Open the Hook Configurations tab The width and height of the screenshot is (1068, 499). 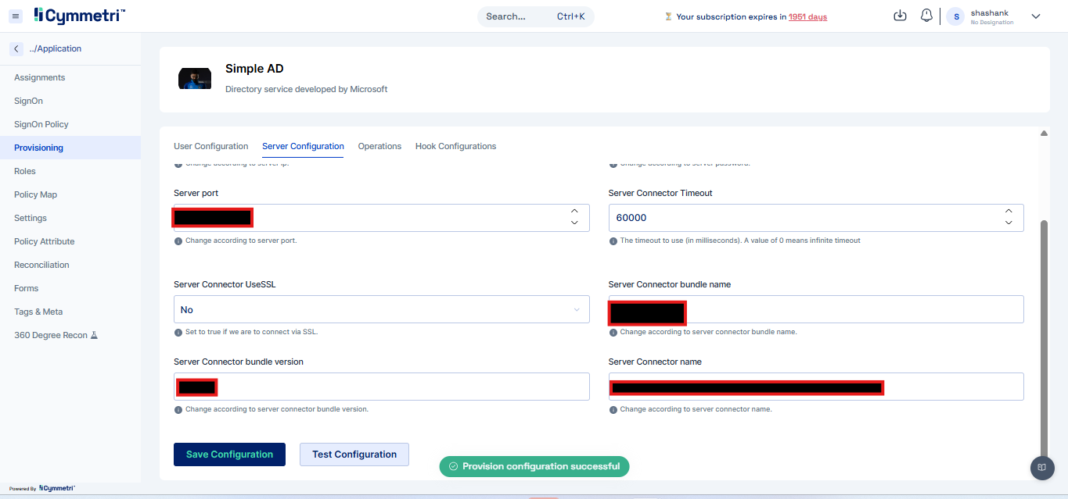[x=455, y=146]
